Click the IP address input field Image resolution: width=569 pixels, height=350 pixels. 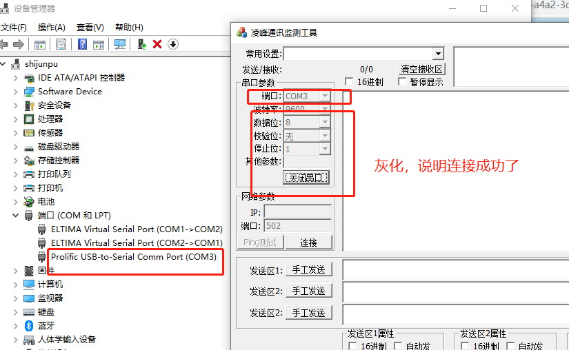coord(298,212)
